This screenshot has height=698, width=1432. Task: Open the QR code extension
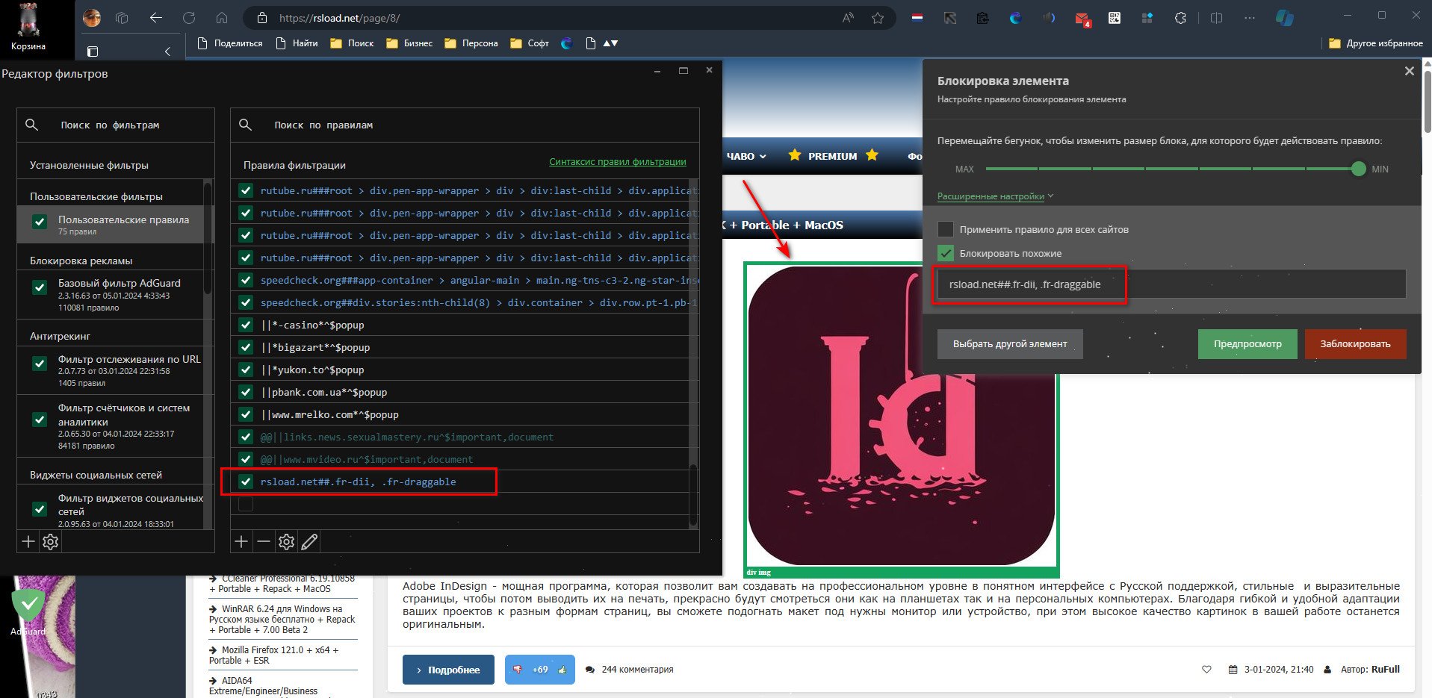coord(1115,18)
